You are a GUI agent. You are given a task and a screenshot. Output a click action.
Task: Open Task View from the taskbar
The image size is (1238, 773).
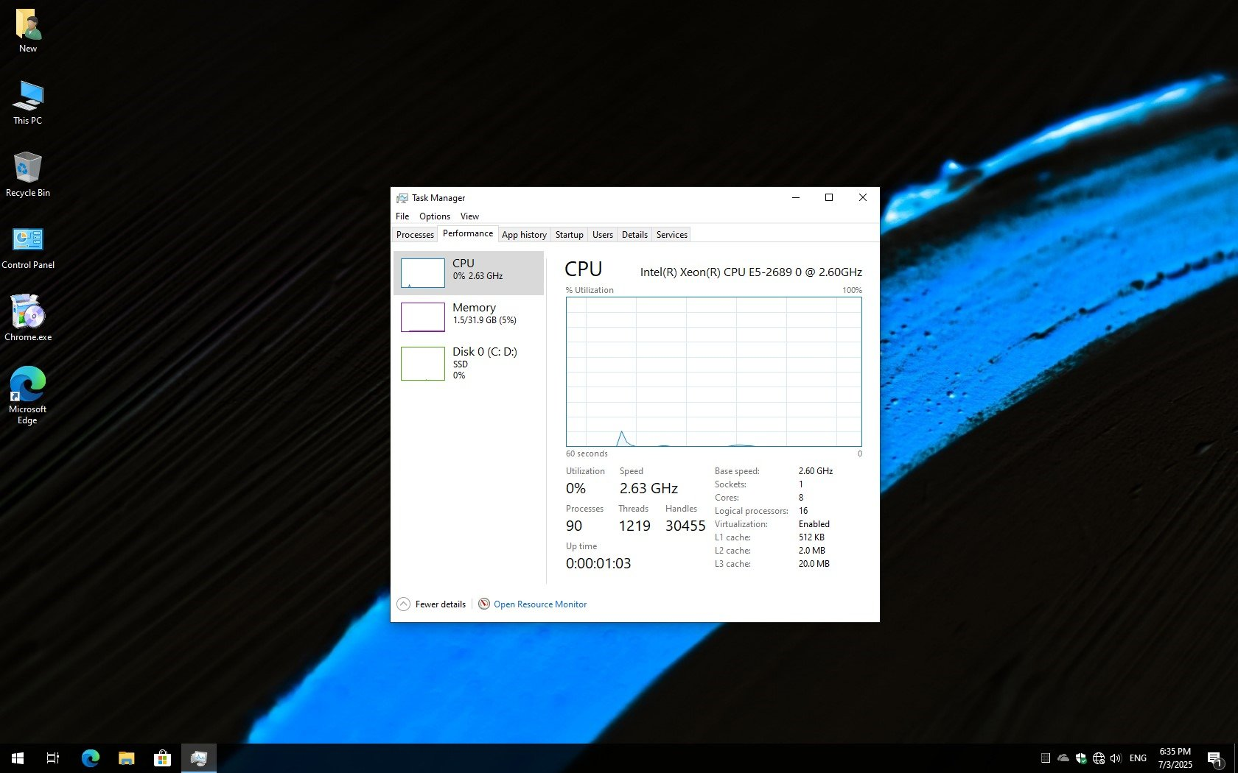[53, 758]
